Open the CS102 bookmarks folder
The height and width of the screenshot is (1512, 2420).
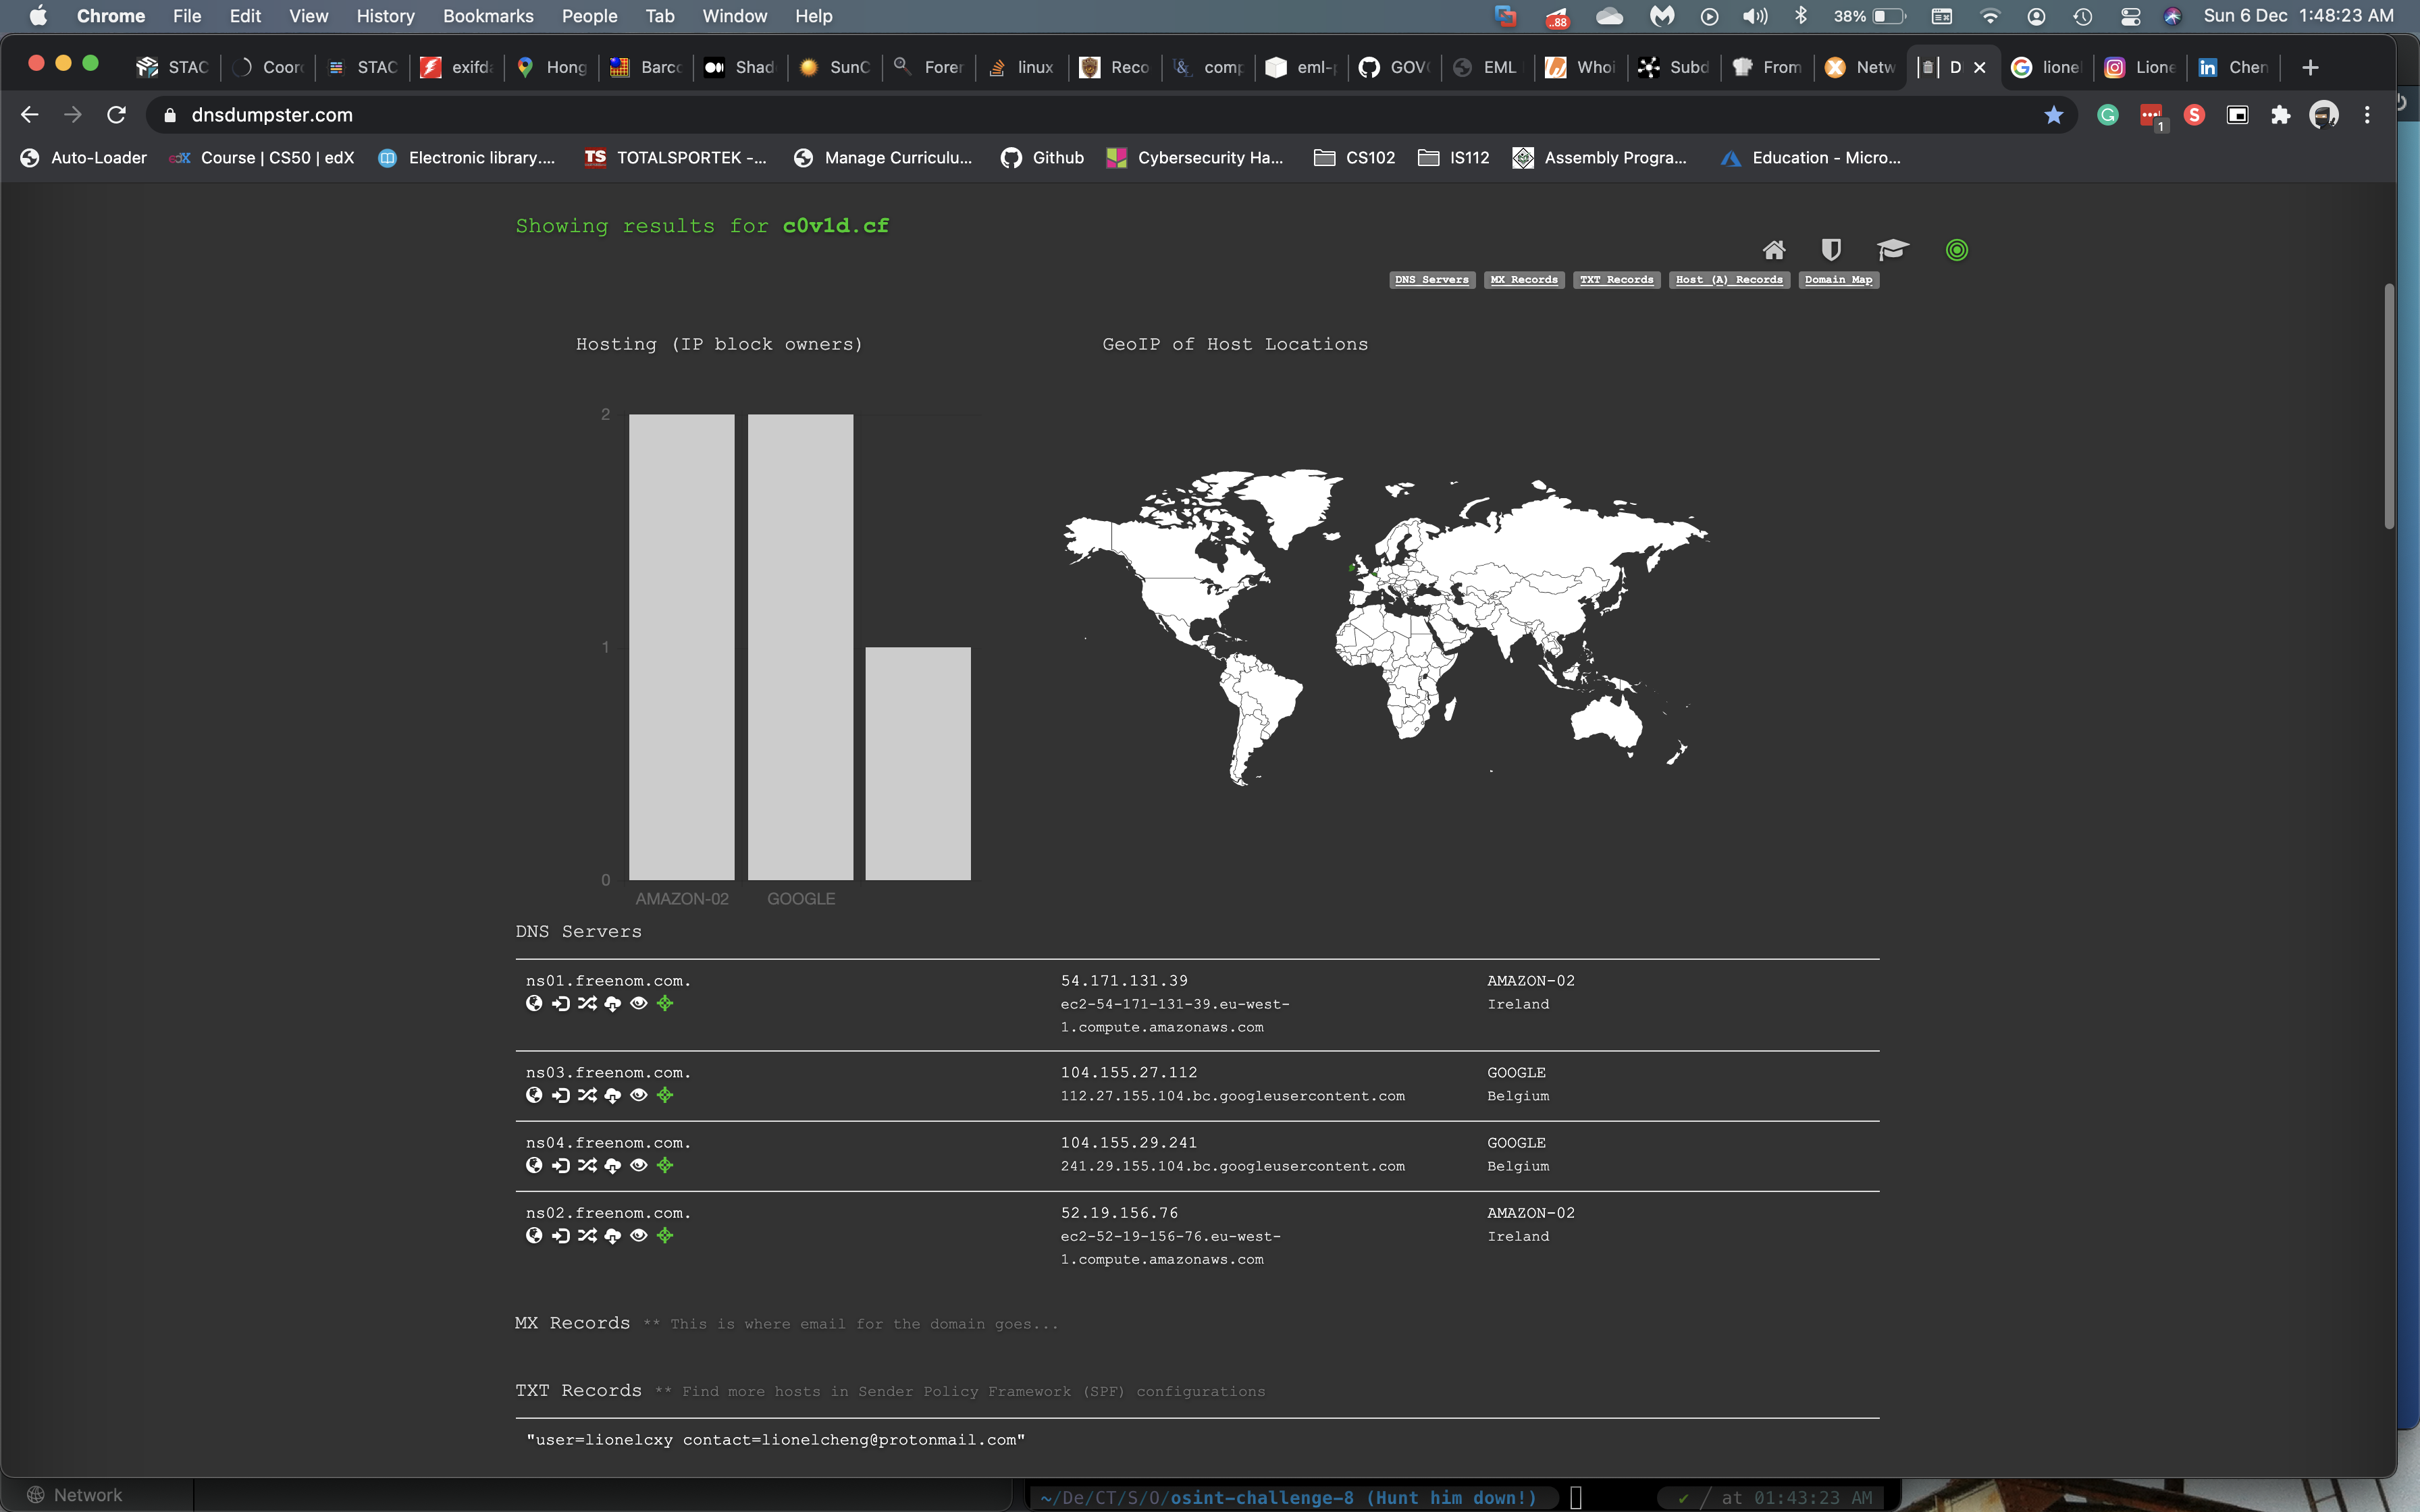pyautogui.click(x=1355, y=158)
